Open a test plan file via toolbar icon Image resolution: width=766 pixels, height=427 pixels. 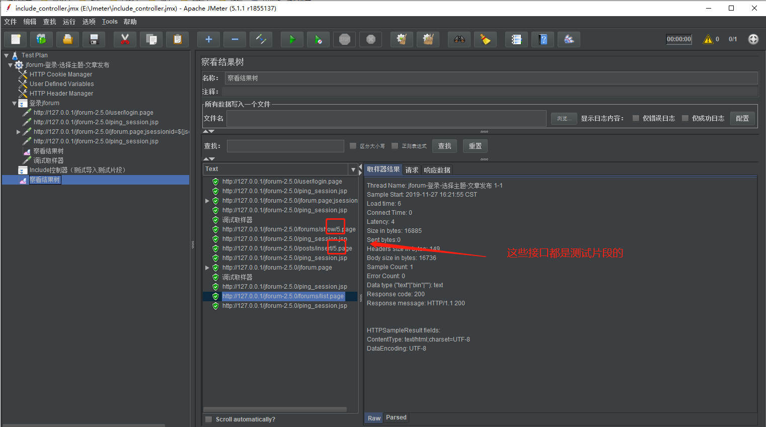67,39
